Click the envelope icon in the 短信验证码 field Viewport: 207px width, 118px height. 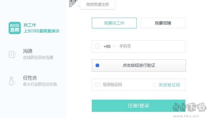98,85
